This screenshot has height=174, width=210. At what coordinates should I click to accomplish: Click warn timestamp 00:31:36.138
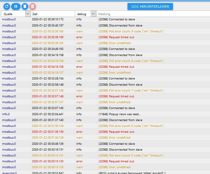48,138
